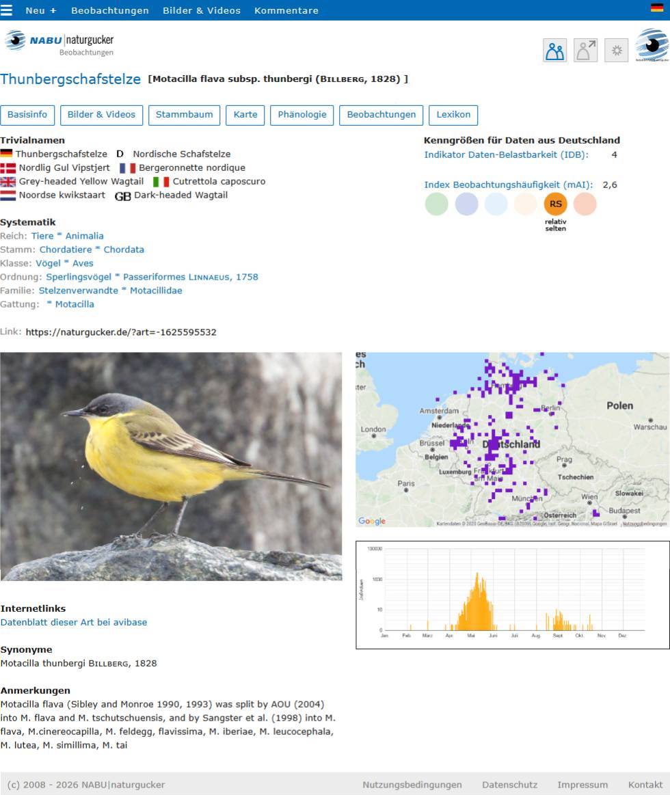Click the Aves link

(x=83, y=263)
